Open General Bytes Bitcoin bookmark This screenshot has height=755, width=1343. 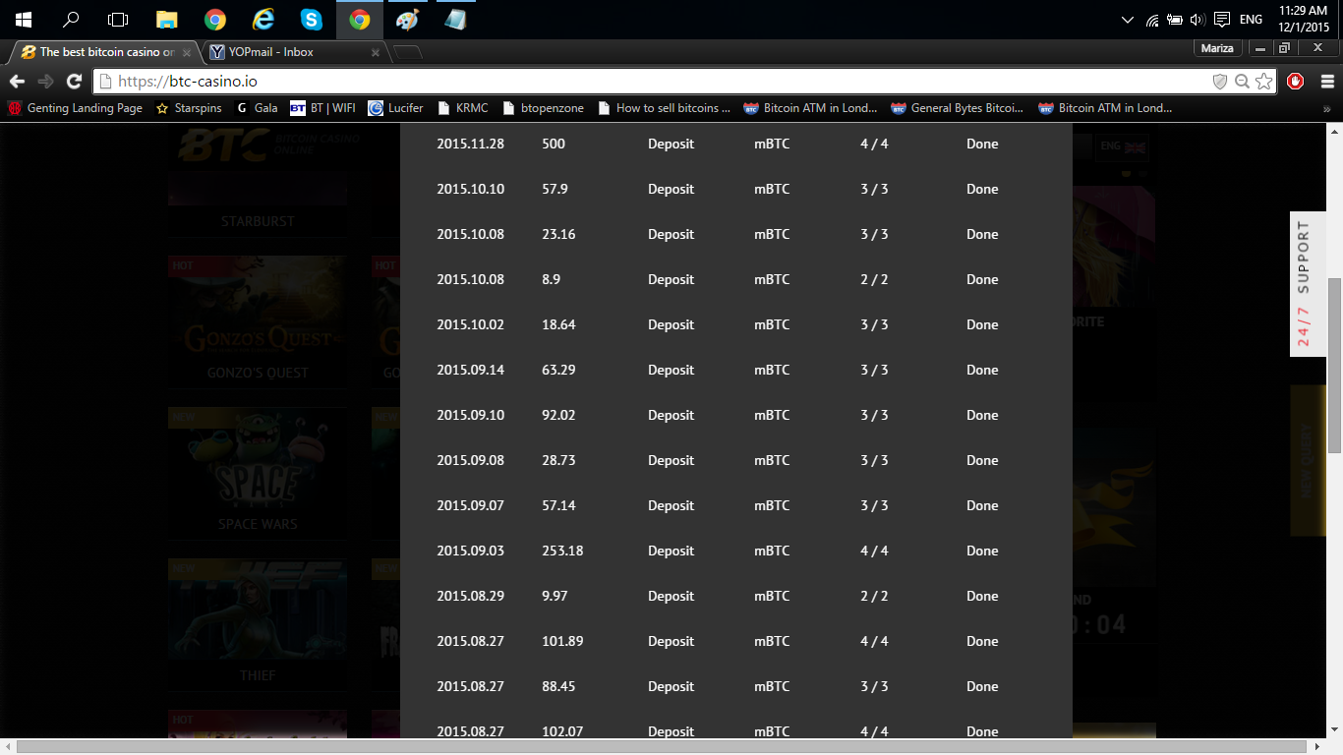(958, 108)
